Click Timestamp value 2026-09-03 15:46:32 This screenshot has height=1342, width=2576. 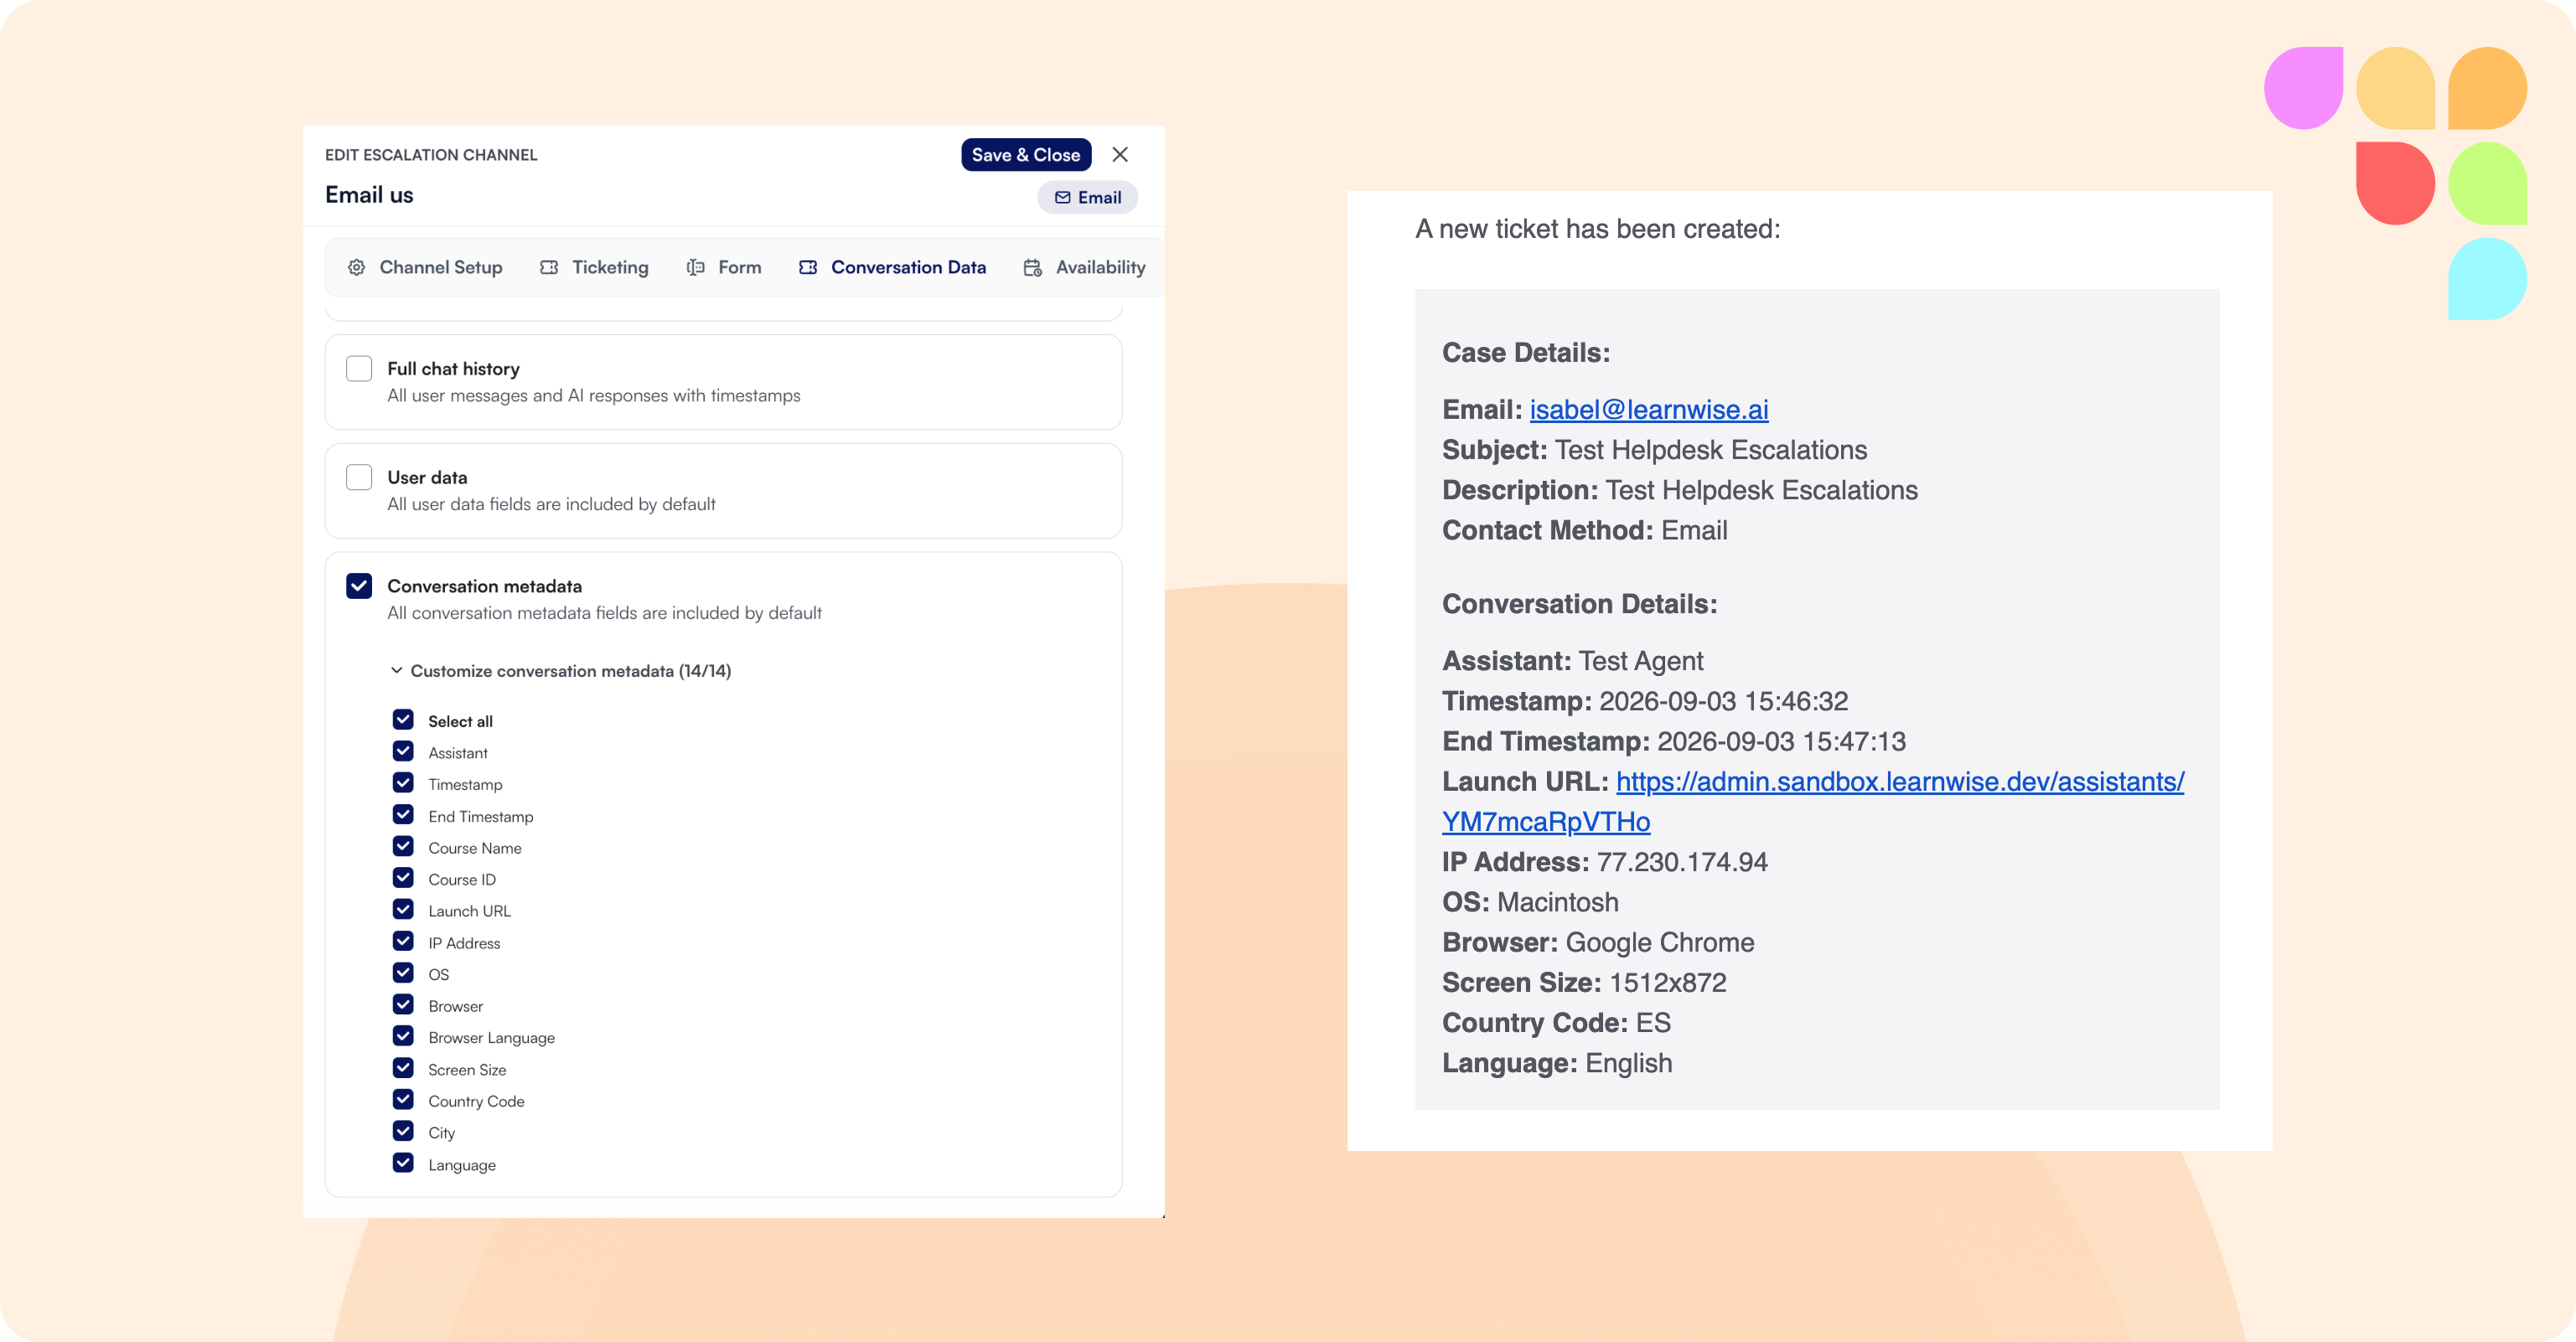pyautogui.click(x=1723, y=701)
